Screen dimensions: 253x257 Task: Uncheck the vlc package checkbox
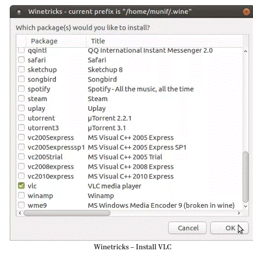point(21,186)
